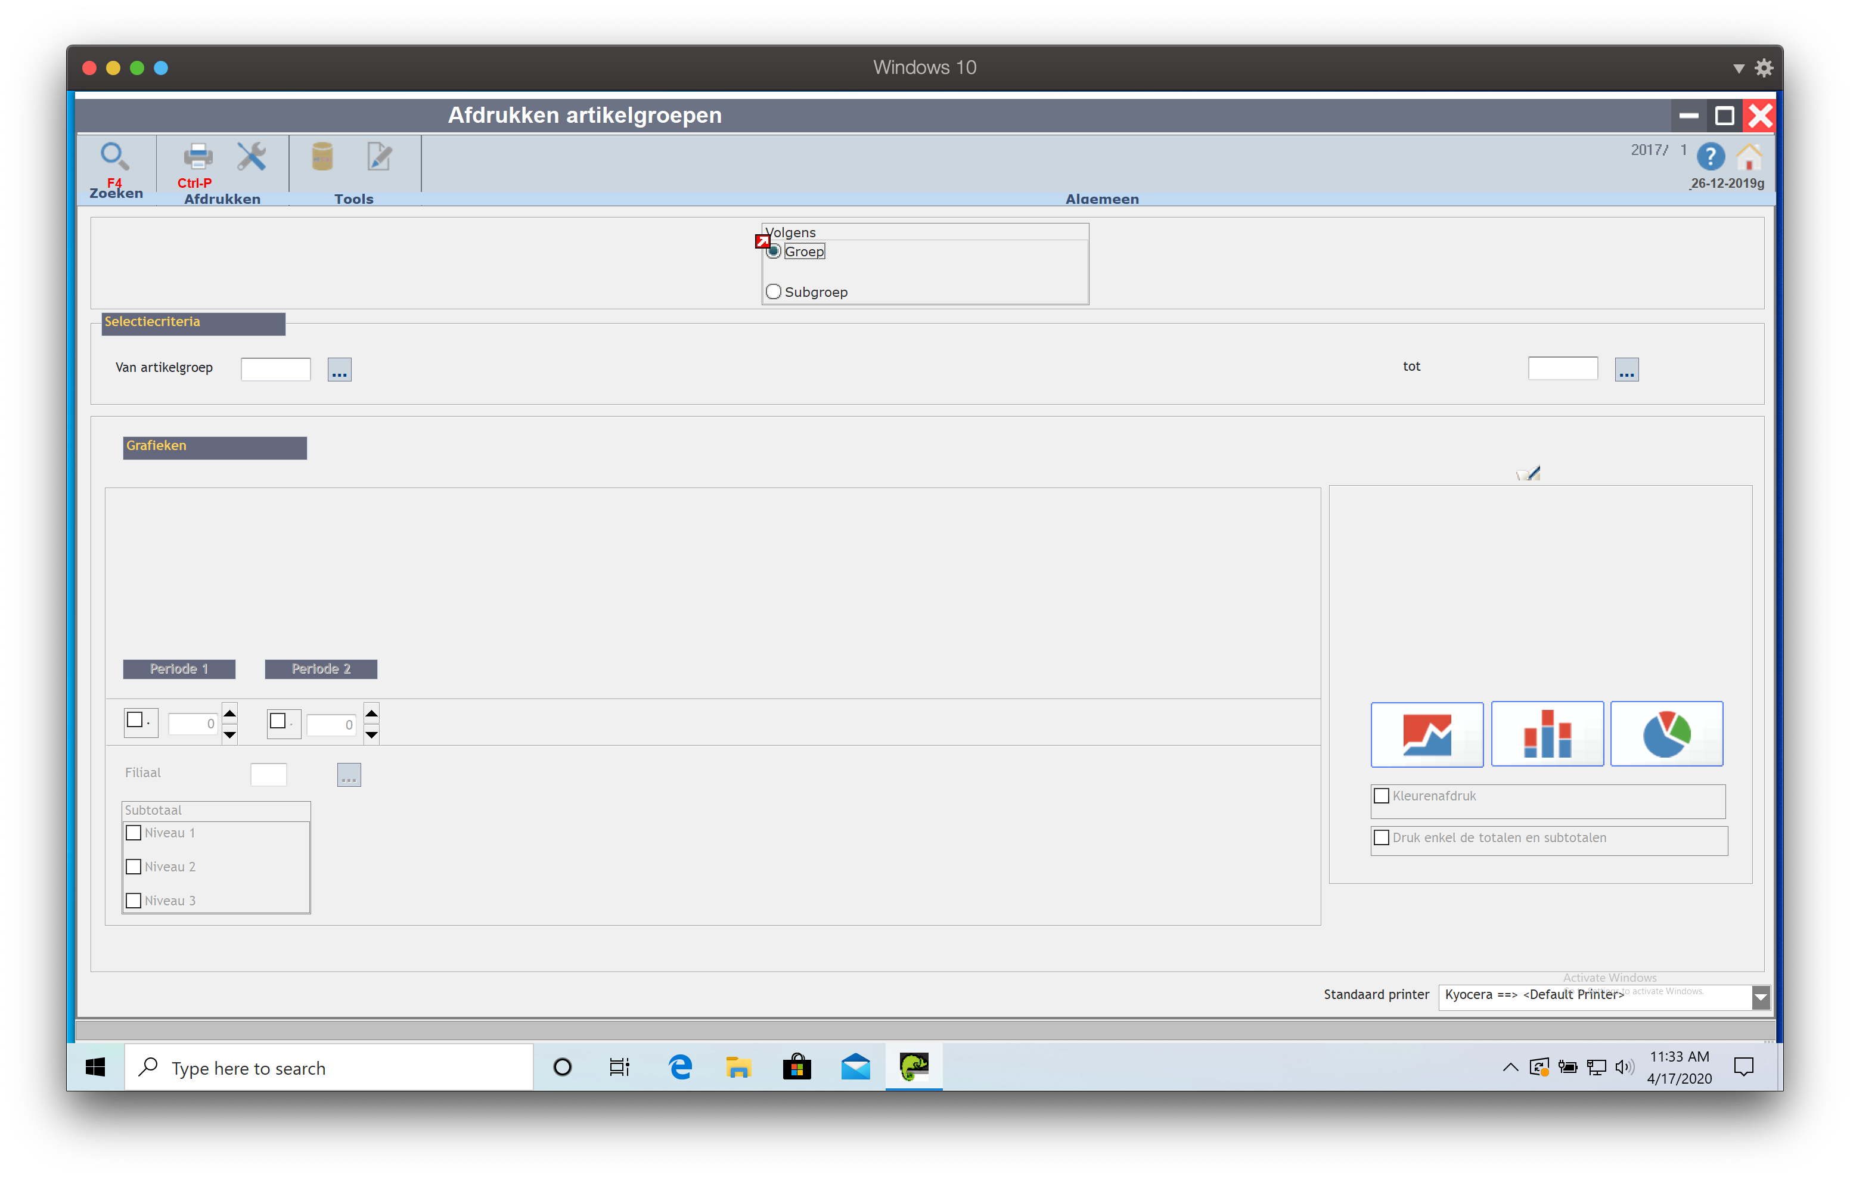Open lookup button next to Van artikelgroep

coord(340,370)
